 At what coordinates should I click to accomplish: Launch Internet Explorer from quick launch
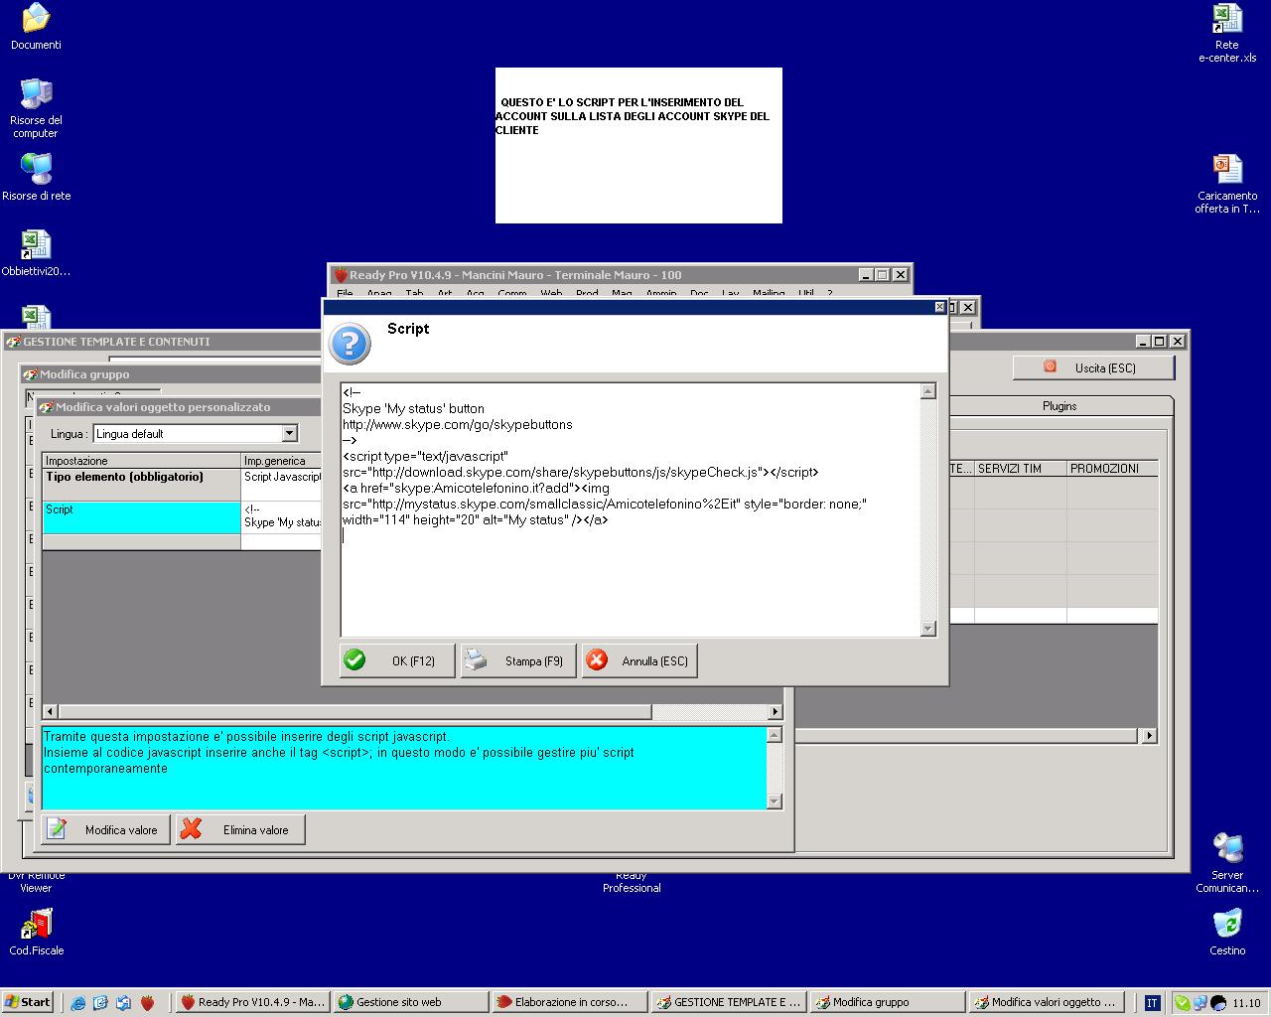pos(78,1002)
